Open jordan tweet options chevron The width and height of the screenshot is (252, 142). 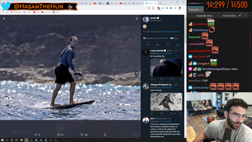tap(181, 18)
